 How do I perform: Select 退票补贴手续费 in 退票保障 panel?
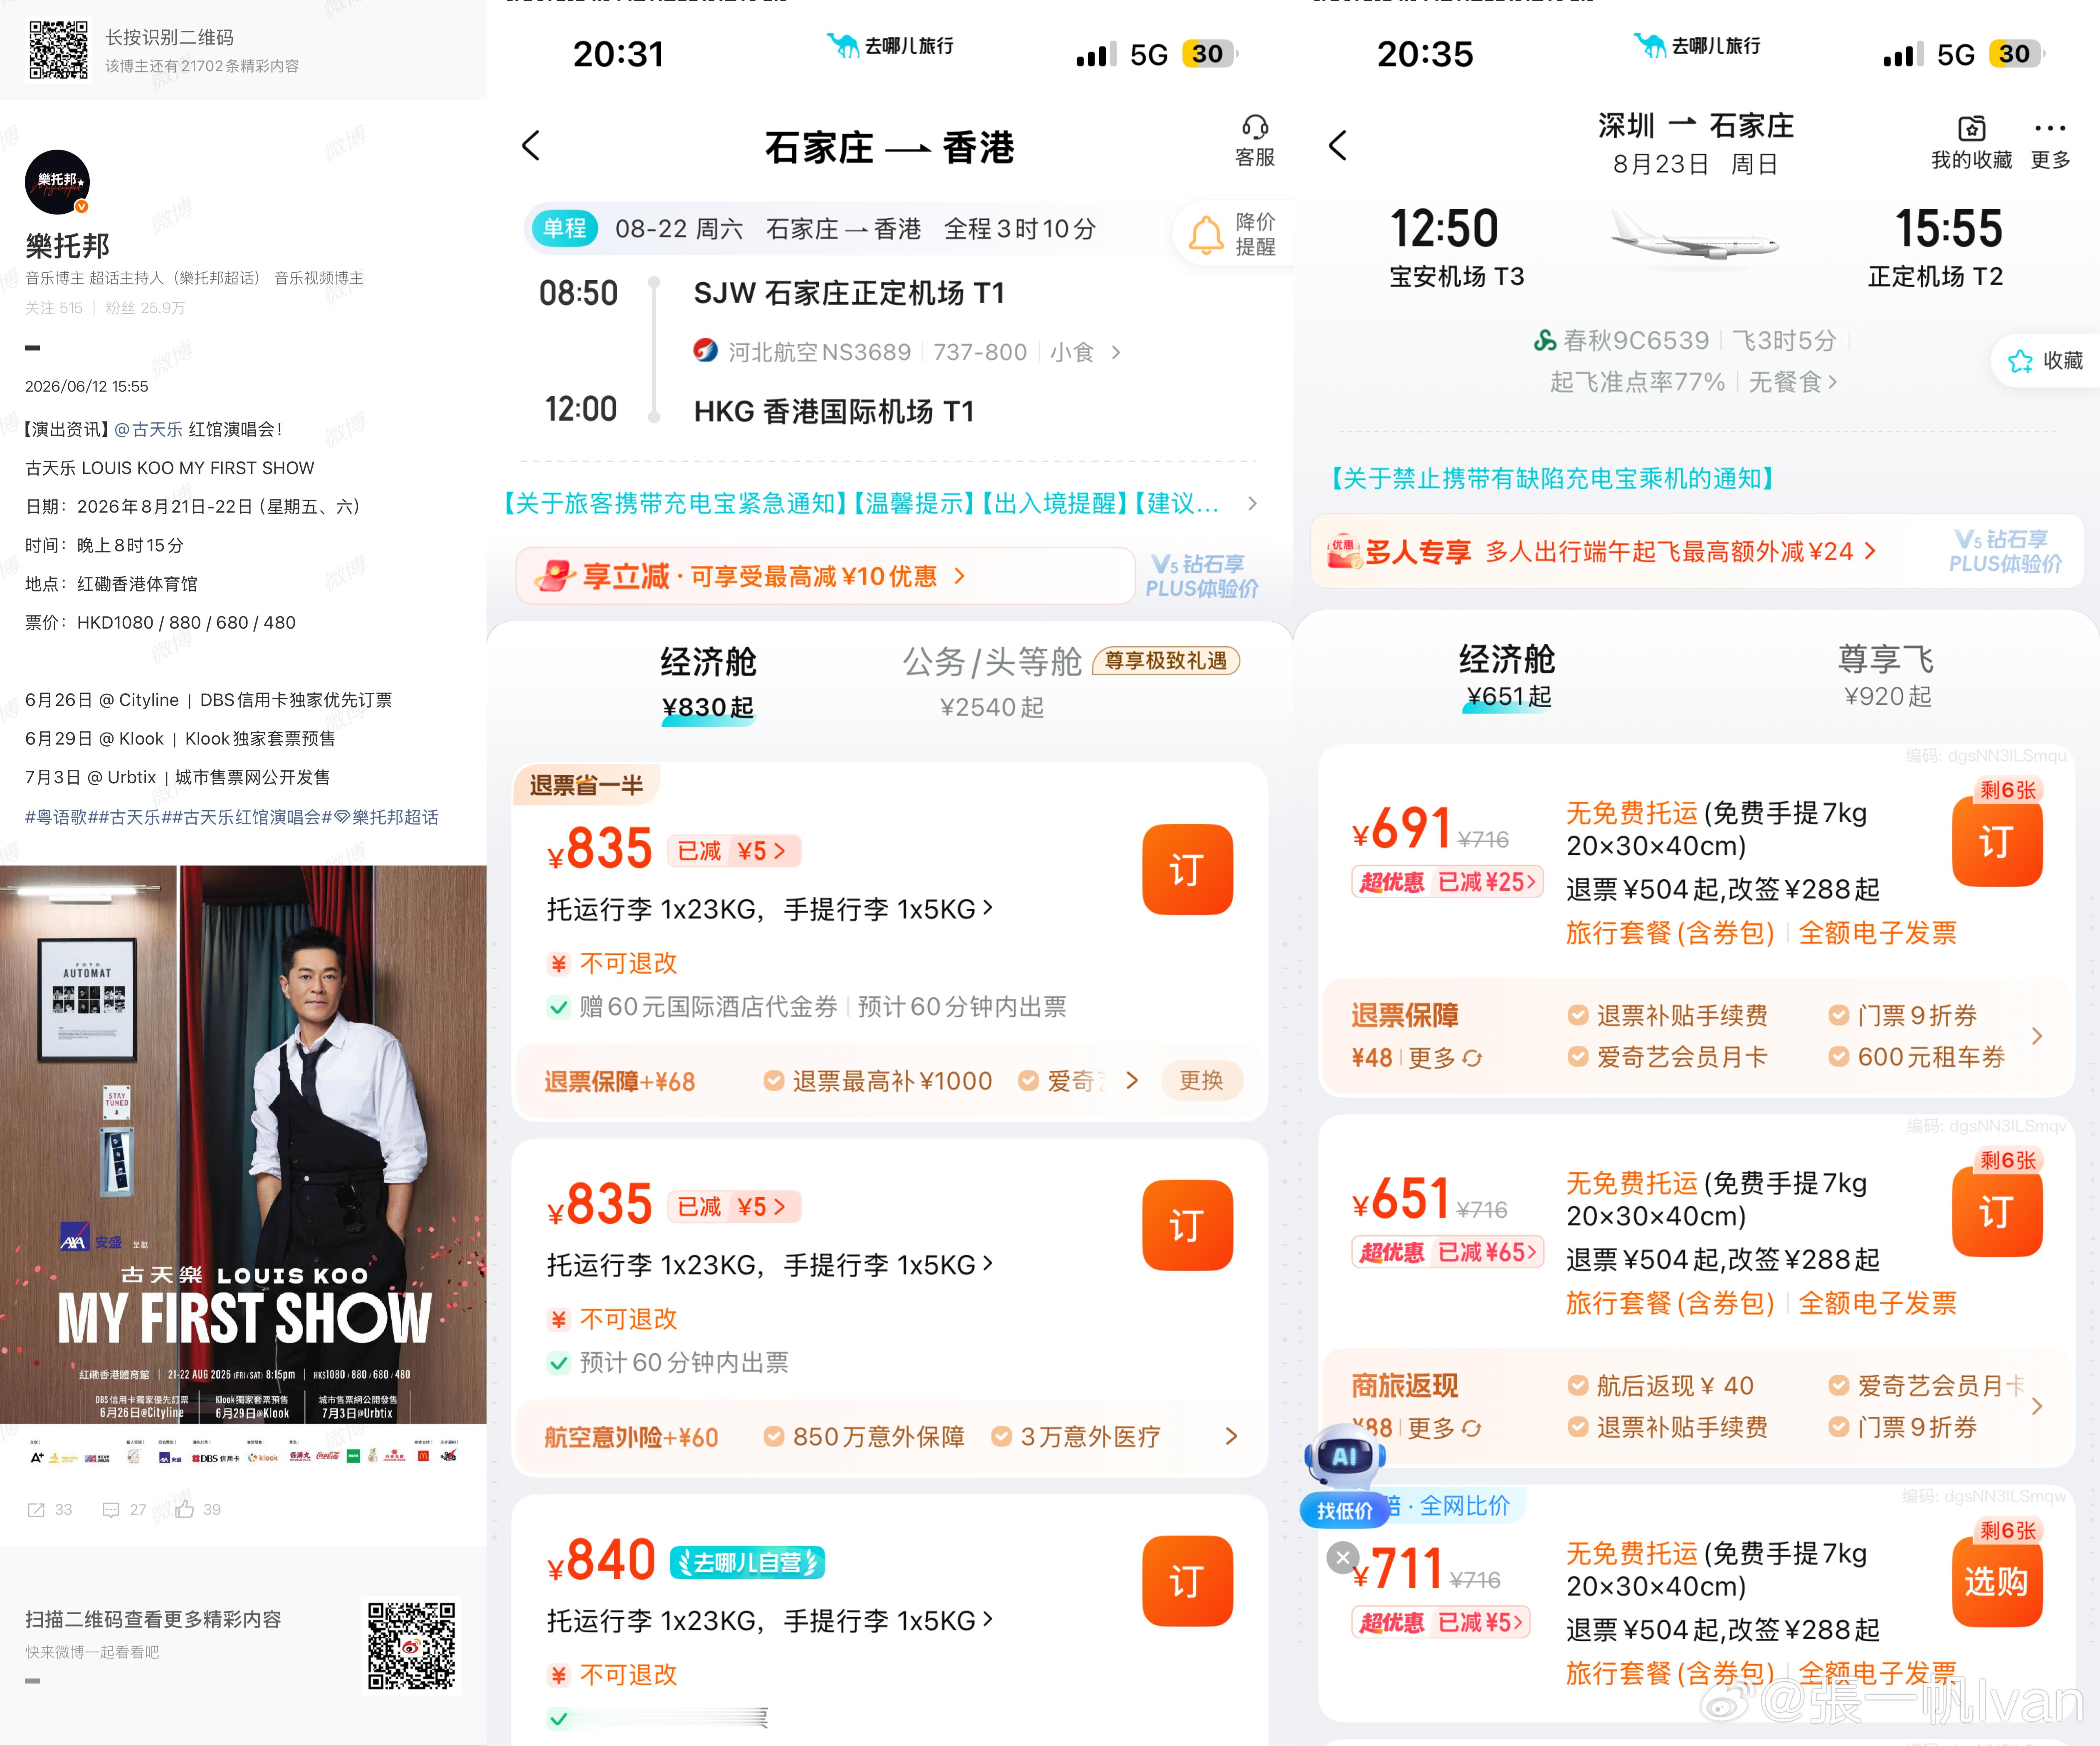pyautogui.click(x=1668, y=1016)
